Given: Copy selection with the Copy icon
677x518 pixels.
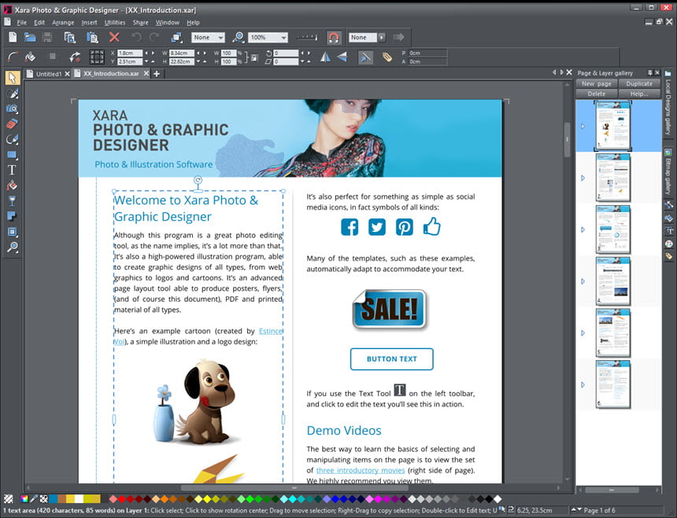Looking at the screenshot, I should coord(69,38).
